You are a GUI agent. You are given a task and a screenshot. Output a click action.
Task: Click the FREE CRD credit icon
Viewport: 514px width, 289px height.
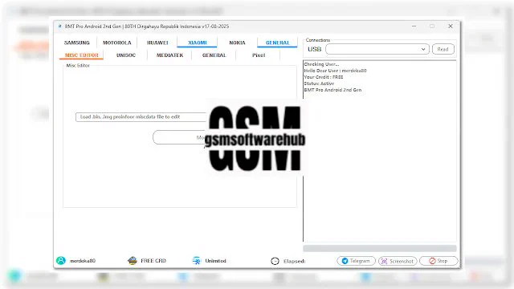pyautogui.click(x=133, y=260)
